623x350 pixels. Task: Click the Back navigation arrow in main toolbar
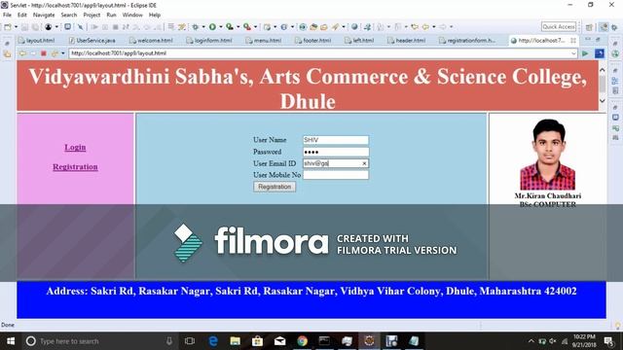[425, 27]
